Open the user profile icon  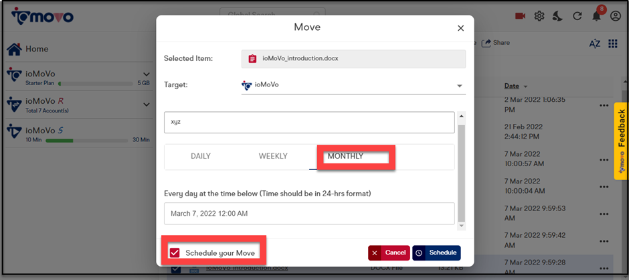pos(616,16)
